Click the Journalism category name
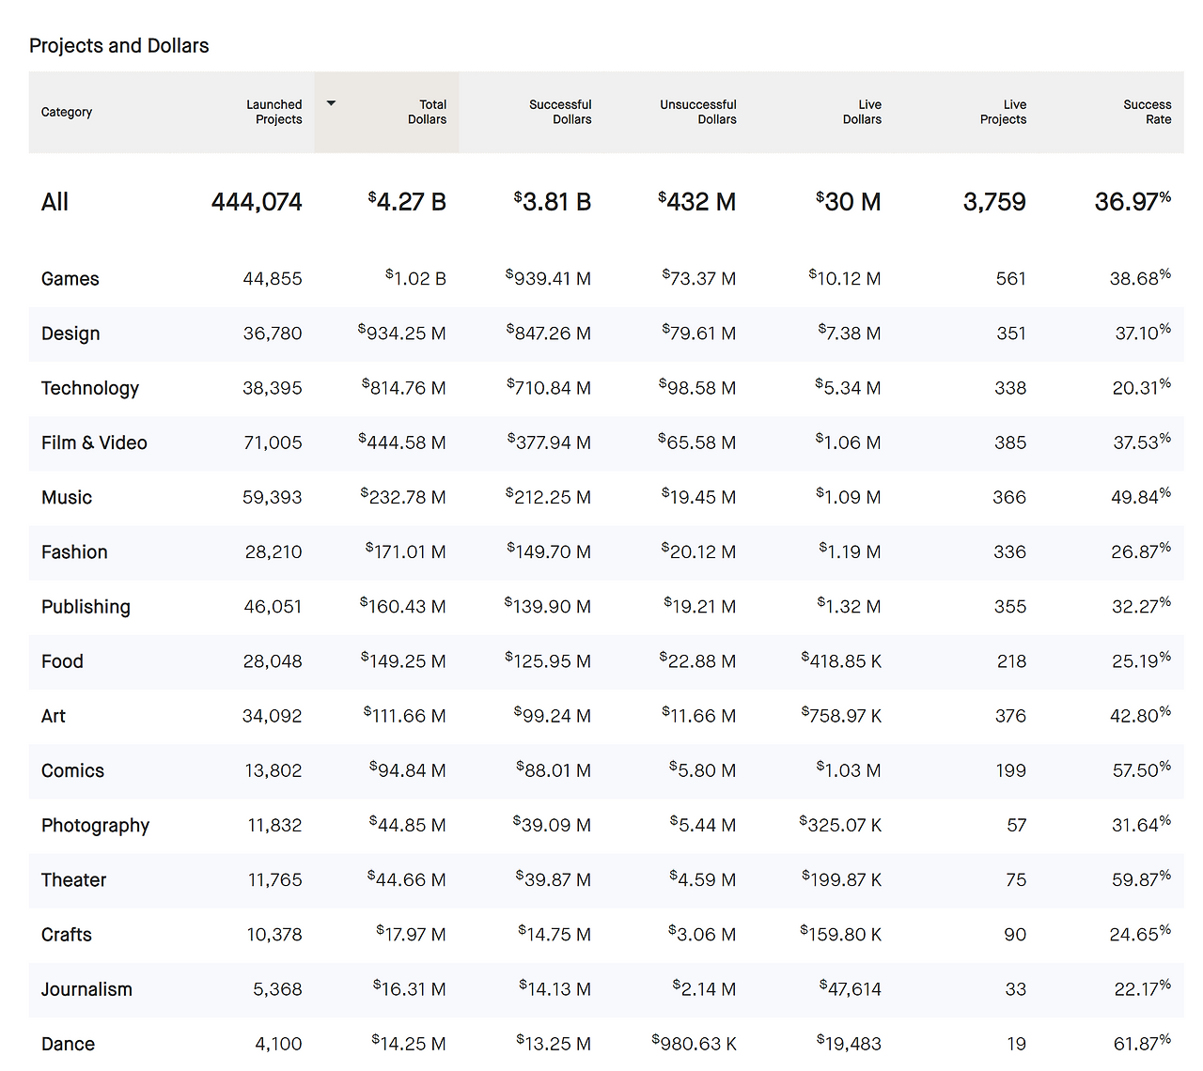The width and height of the screenshot is (1203, 1071). [86, 989]
